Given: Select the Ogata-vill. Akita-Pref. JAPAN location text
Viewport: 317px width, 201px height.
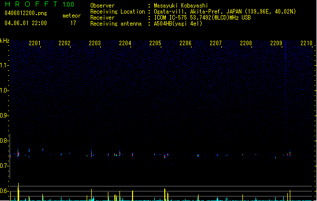Looking at the screenshot, I should tap(225, 12).
